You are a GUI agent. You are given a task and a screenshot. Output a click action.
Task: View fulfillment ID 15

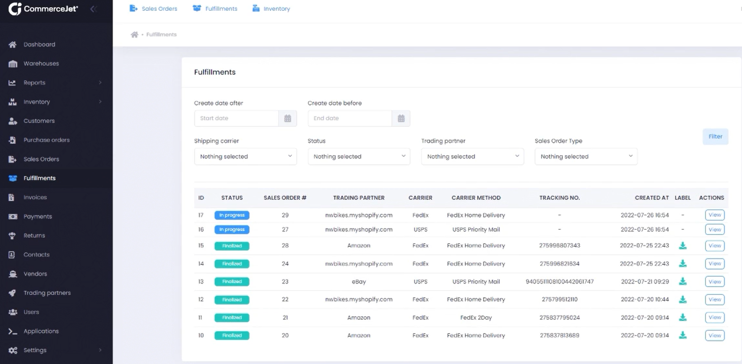(x=715, y=245)
